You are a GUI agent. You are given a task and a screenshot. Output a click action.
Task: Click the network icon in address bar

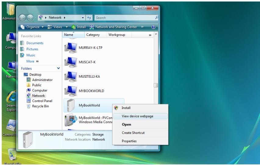coord(41,17)
